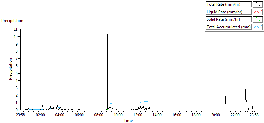Click the 08:00 time tick label
The image size is (264, 123).
click(x=99, y=115)
